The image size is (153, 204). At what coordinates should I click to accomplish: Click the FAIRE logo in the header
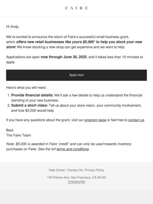[76, 8]
